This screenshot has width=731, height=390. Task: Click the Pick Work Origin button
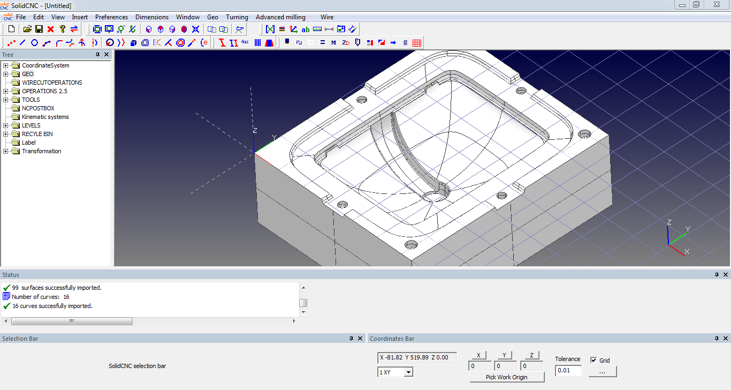(506, 377)
